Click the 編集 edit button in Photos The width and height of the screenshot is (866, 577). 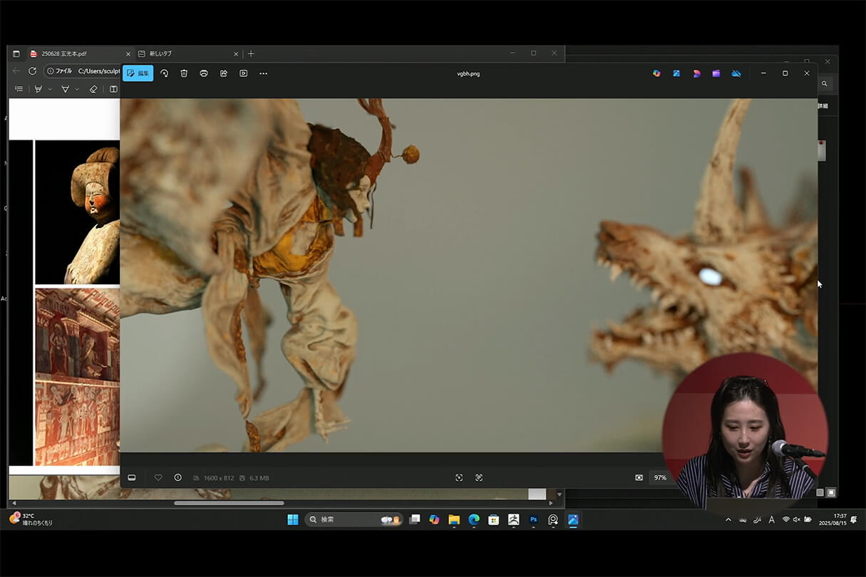138,73
